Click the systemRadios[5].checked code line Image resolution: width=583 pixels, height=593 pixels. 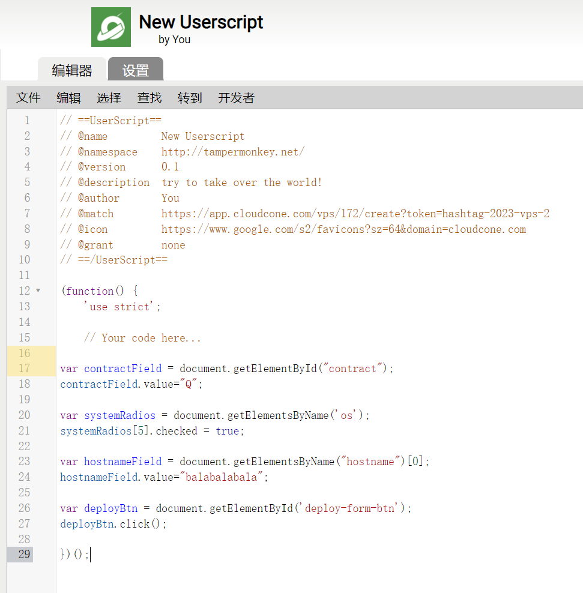[x=152, y=431]
